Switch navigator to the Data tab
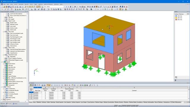 point(3,104)
